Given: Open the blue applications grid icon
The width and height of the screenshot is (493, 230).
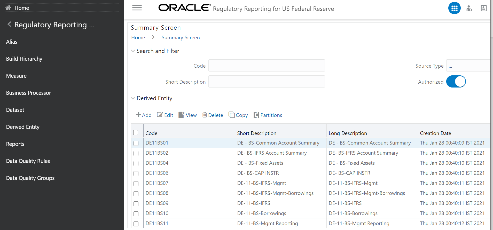Looking at the screenshot, I should (x=454, y=8).
